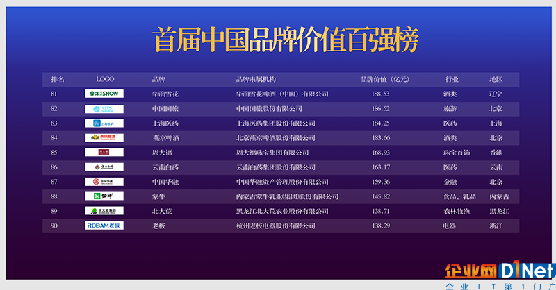The height and width of the screenshot is (290, 556).
Task: Click rank number 81
Action: [x=54, y=94]
